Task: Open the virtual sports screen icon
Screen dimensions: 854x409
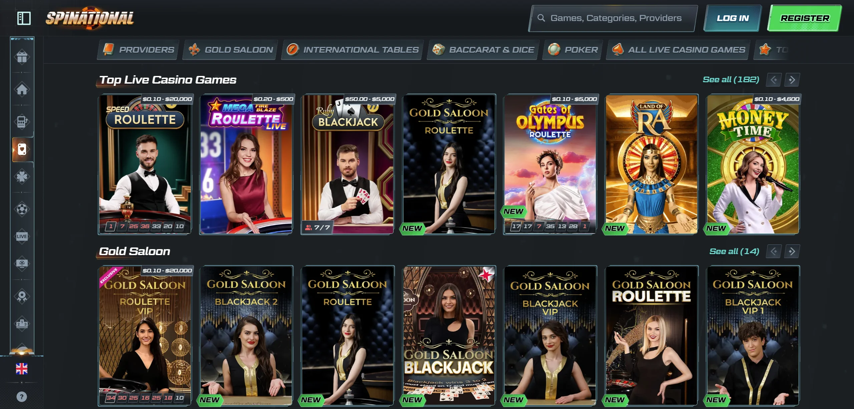Action: [22, 263]
